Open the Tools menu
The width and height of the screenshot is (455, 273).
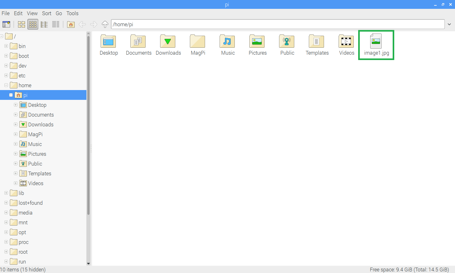72,13
